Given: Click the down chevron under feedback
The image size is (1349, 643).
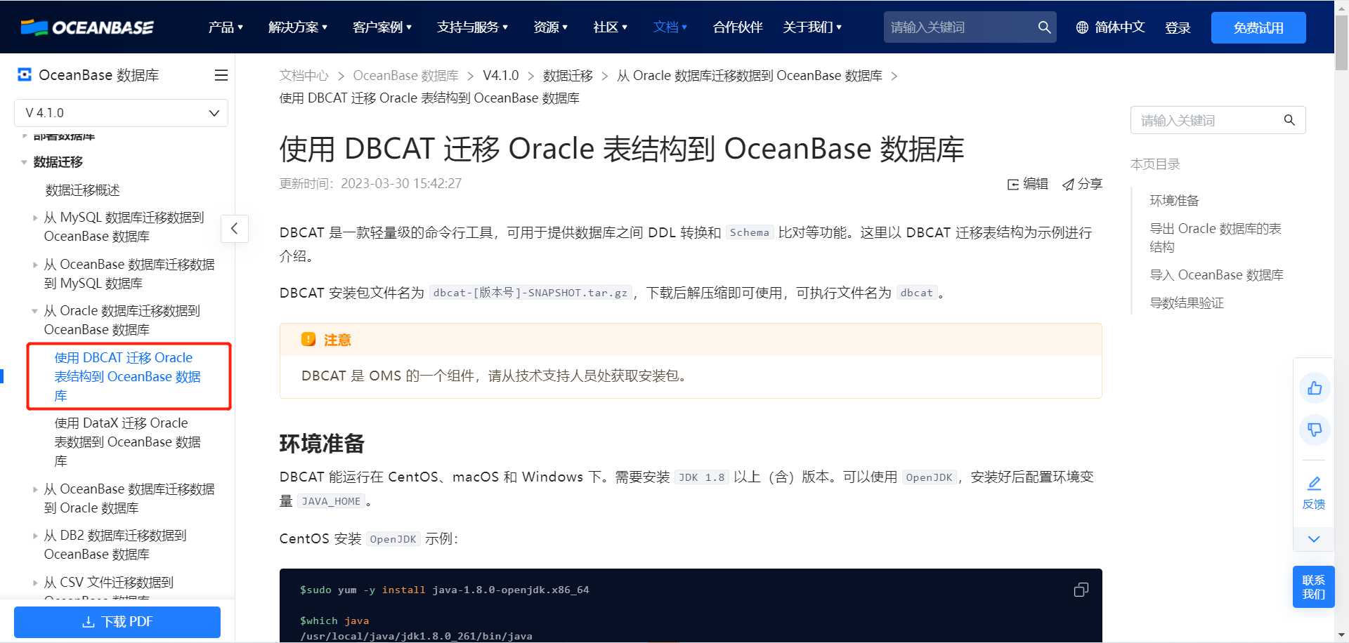Looking at the screenshot, I should click(x=1314, y=539).
